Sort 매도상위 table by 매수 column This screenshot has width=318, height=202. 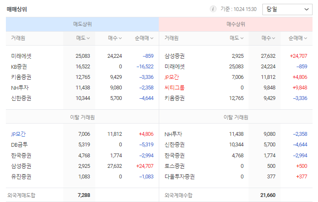115,38
